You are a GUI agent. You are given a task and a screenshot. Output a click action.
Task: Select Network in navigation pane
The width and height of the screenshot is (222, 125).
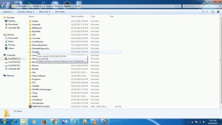10,76
